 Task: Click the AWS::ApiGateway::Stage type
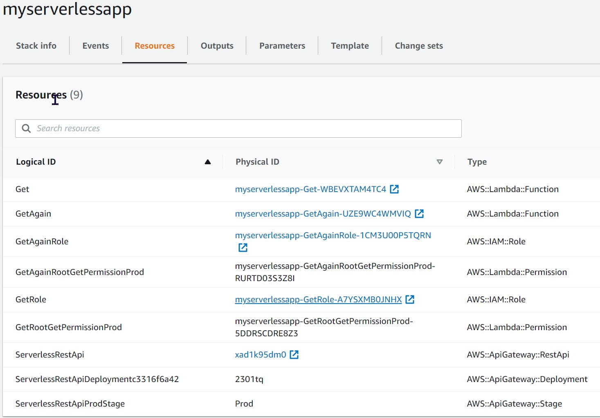tap(514, 404)
